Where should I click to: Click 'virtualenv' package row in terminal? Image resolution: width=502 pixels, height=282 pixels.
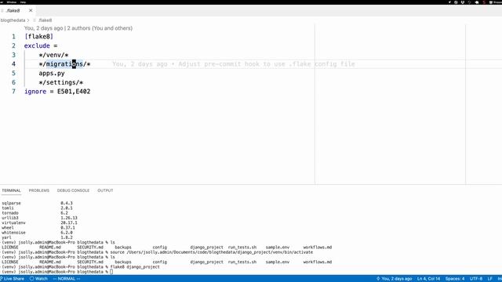(39, 222)
